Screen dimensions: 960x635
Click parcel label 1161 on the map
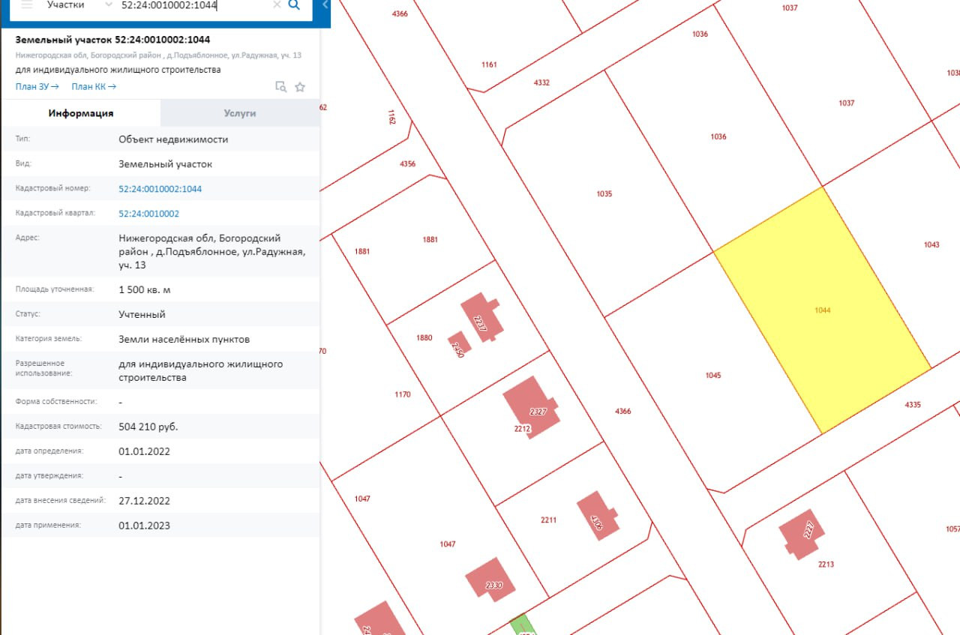tap(489, 64)
